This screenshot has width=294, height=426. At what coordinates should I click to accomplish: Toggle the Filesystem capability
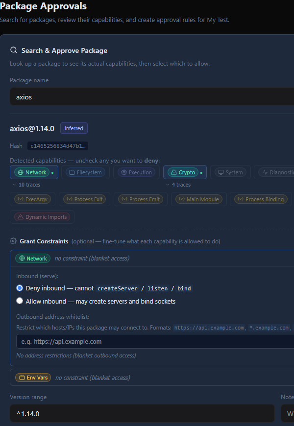85,172
